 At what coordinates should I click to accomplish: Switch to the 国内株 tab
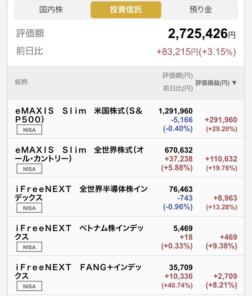51,10
